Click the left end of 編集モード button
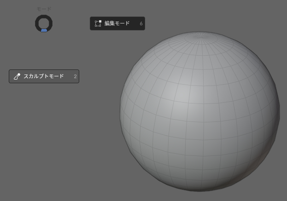This screenshot has width=287, height=201. (x=92, y=23)
